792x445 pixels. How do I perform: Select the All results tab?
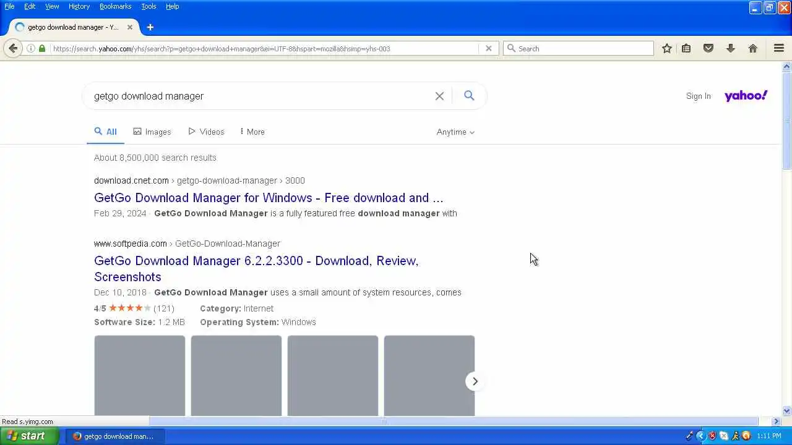(105, 132)
